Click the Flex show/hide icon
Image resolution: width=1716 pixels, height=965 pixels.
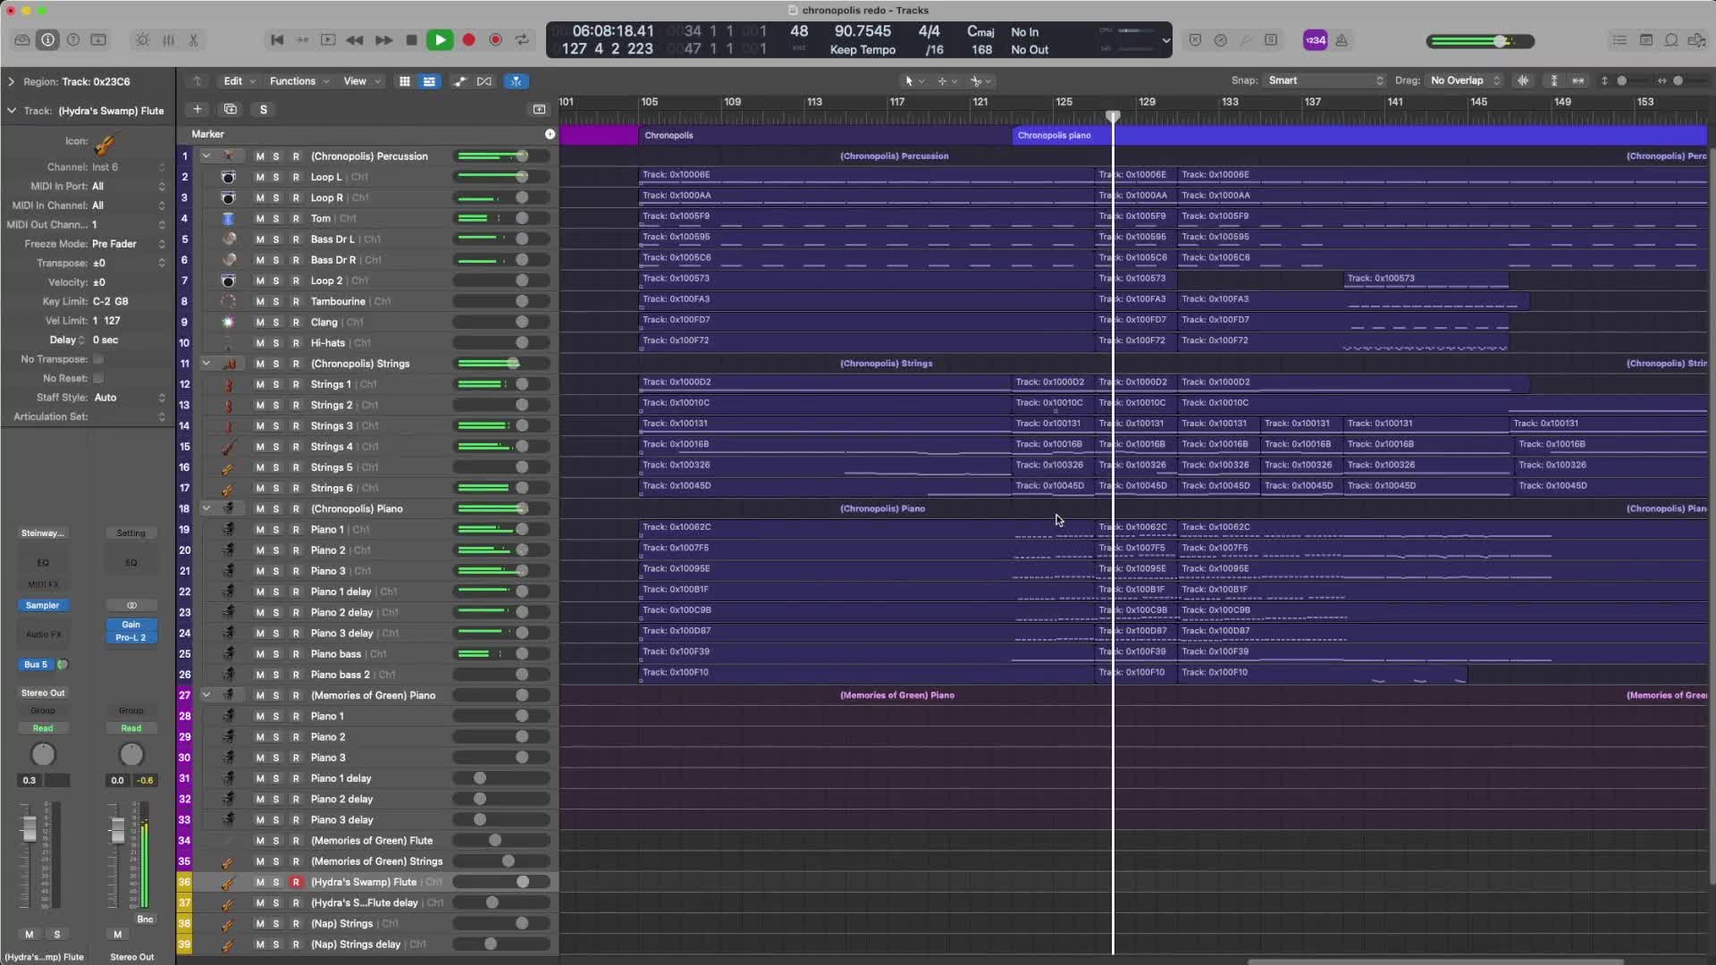click(484, 81)
